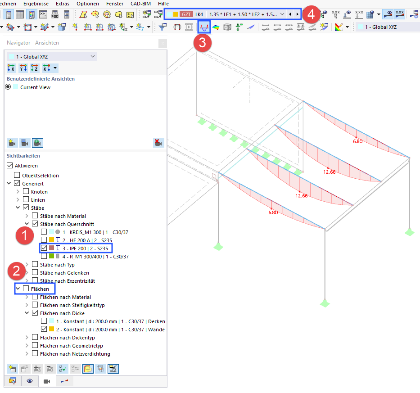Check the Knoten checkbox
The height and width of the screenshot is (393, 420).
pos(26,191)
